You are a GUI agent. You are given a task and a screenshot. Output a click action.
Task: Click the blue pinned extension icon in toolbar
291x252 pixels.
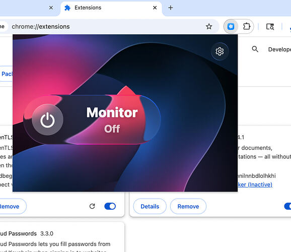(231, 26)
